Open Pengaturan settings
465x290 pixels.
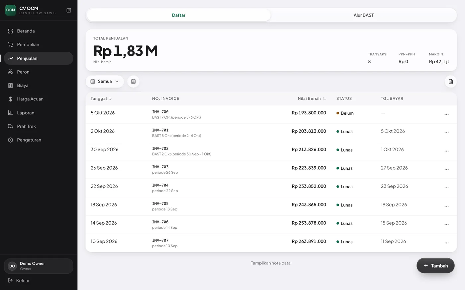(x=39, y=140)
